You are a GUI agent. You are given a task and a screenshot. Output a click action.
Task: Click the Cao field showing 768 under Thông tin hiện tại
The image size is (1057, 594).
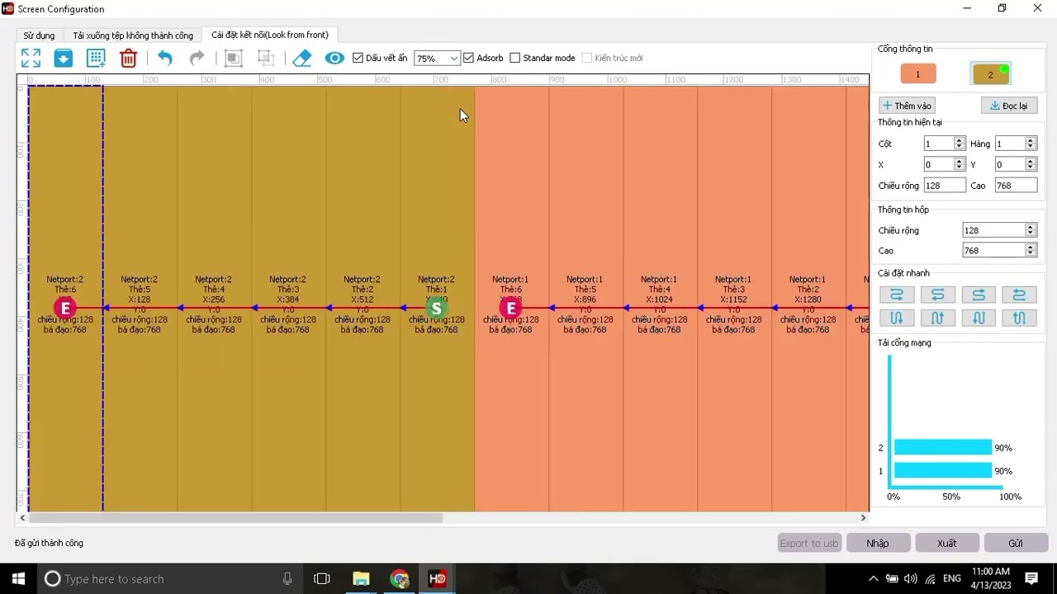click(1016, 186)
